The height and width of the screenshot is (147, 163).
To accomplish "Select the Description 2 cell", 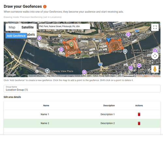I will click(108, 123).
